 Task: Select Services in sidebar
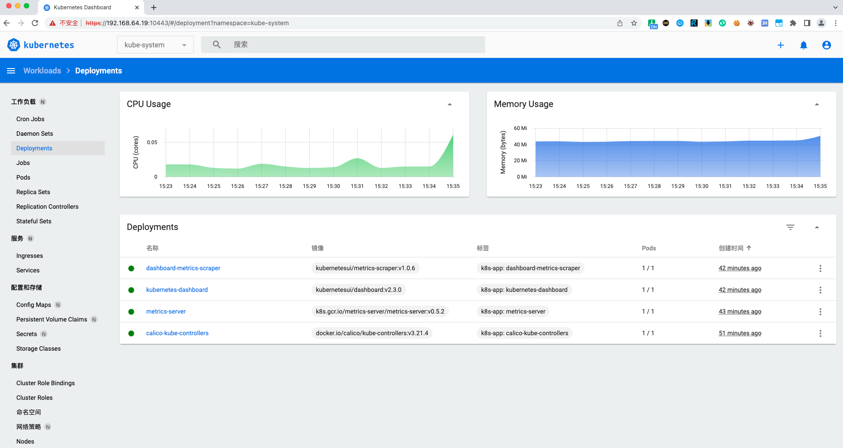pos(28,270)
